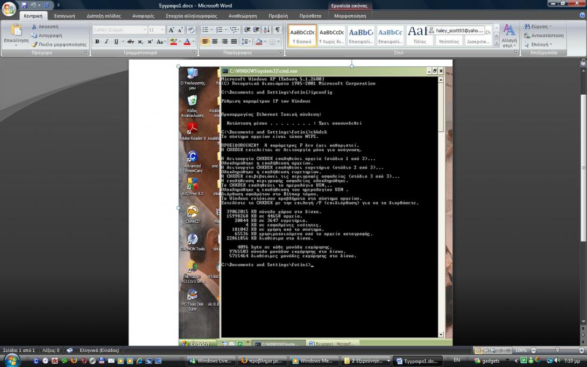Open Επιλογή (Select) dropdown

(539, 45)
